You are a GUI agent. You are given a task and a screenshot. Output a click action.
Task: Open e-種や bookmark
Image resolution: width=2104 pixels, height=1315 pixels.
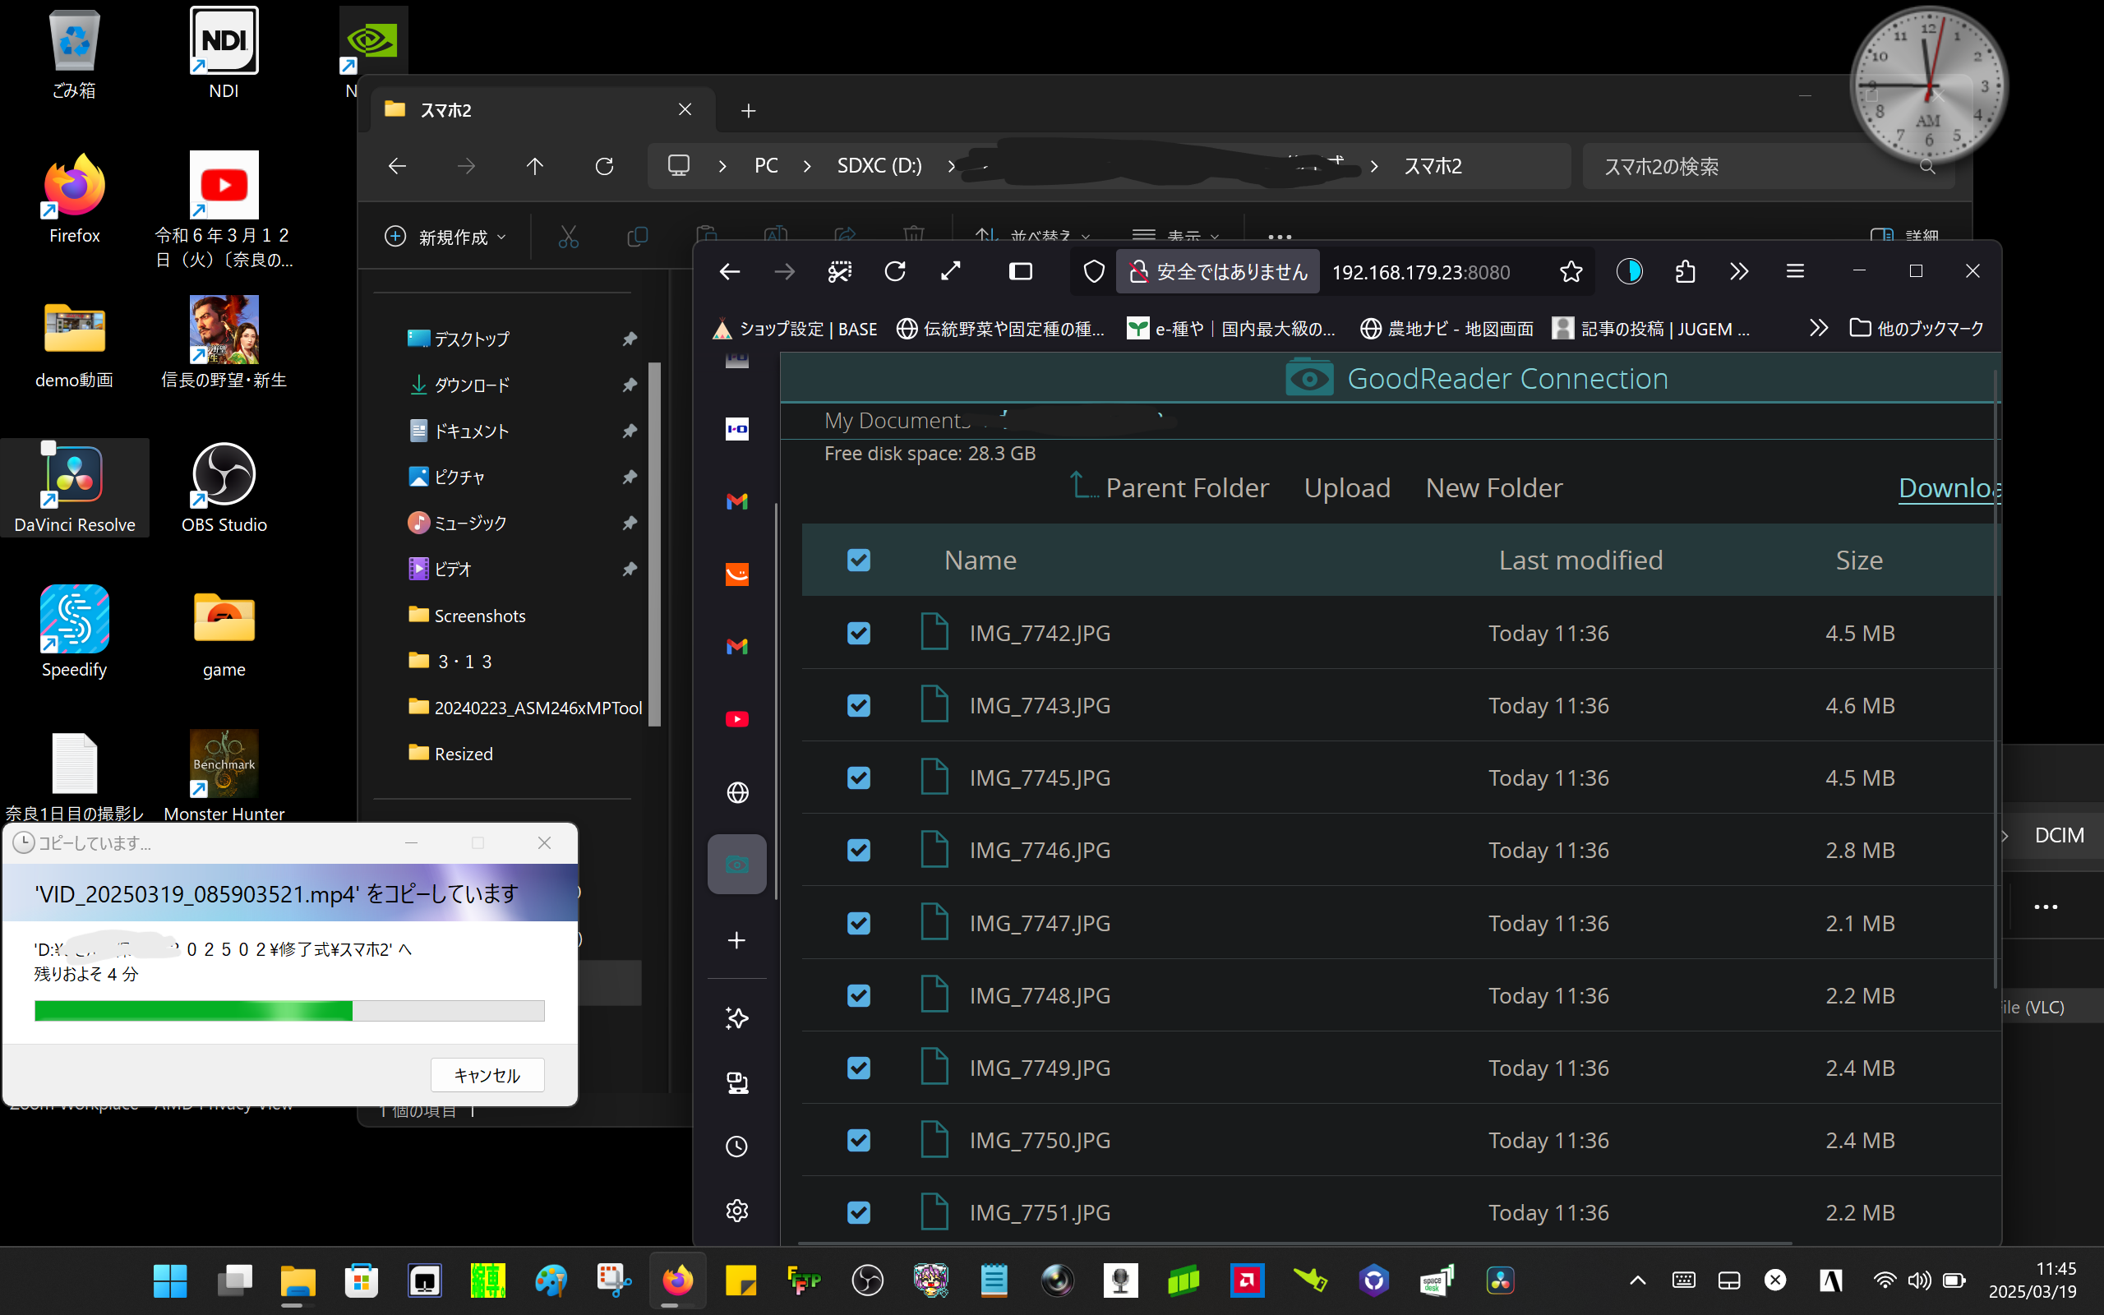1230,328
